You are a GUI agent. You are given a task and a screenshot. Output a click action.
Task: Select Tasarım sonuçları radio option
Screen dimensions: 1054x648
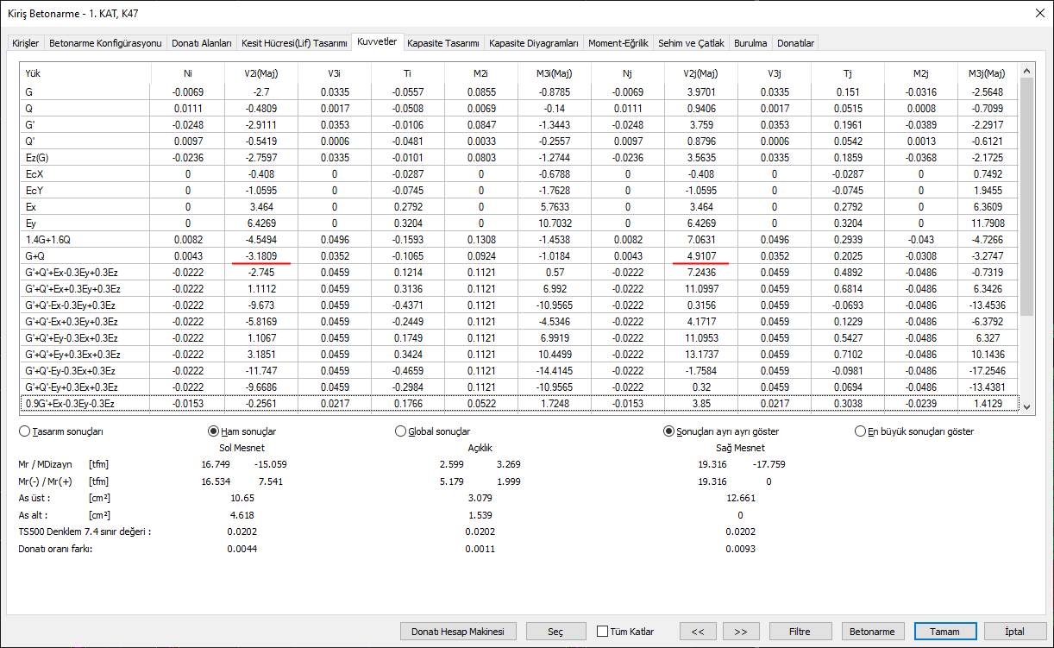24,431
